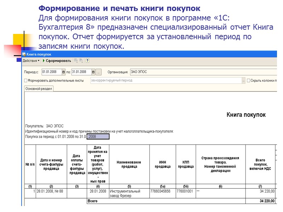Click the КПП value 776001001

[x=186, y=193]
